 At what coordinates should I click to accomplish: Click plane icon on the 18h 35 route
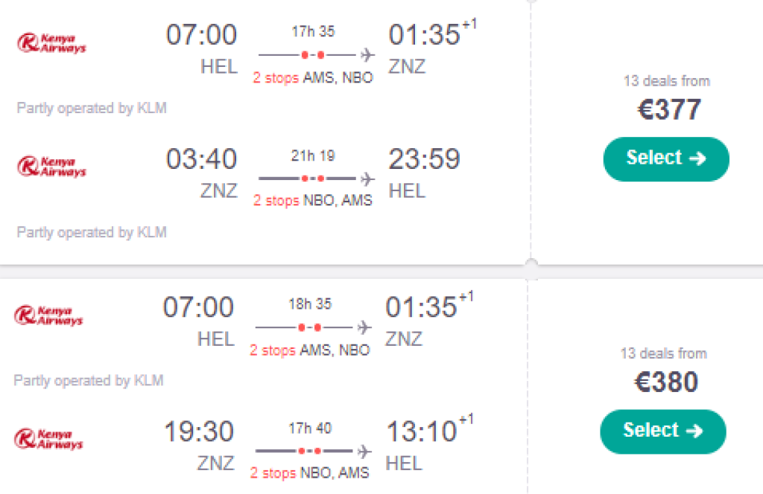(364, 327)
